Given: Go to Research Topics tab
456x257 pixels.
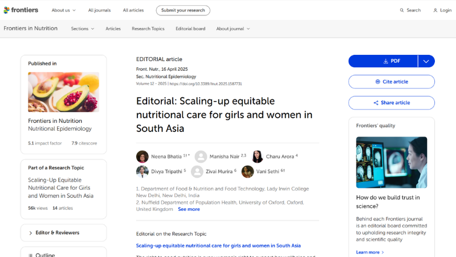Looking at the screenshot, I should [148, 29].
